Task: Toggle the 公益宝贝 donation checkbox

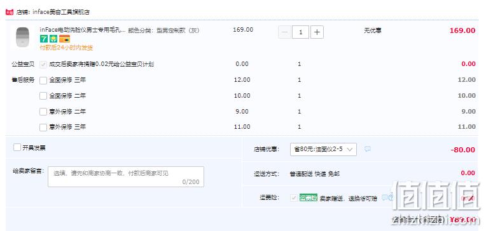Action: 43,64
